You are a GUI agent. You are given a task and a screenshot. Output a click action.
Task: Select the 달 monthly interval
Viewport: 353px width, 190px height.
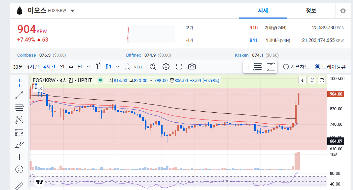click(x=80, y=67)
